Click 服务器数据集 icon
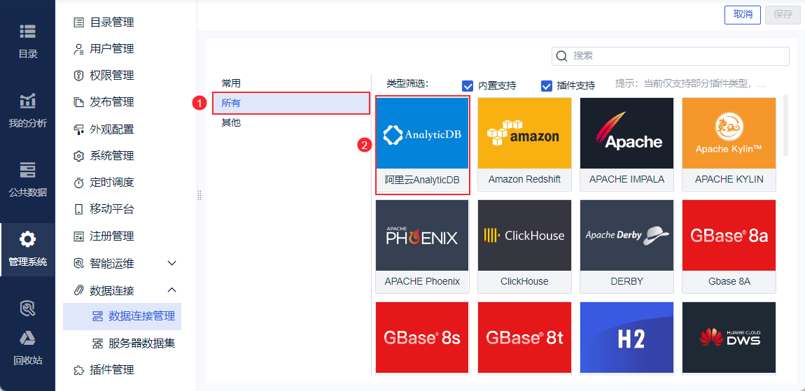 tap(97, 343)
